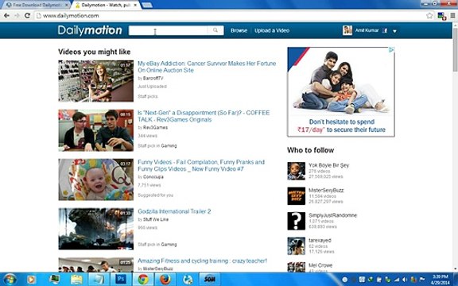This screenshot has width=458, height=286.
Task: Click the AdChoices icon on the advertisement
Action: 391,50
